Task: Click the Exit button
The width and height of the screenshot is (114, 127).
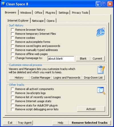Action: (10, 123)
